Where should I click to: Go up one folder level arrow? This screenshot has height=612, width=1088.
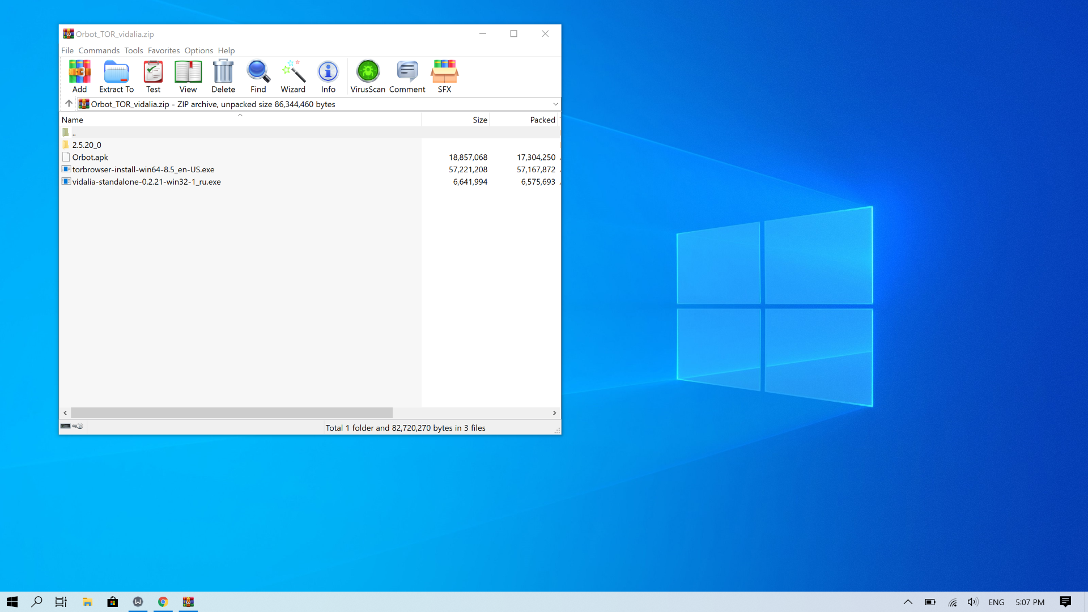[x=69, y=104]
